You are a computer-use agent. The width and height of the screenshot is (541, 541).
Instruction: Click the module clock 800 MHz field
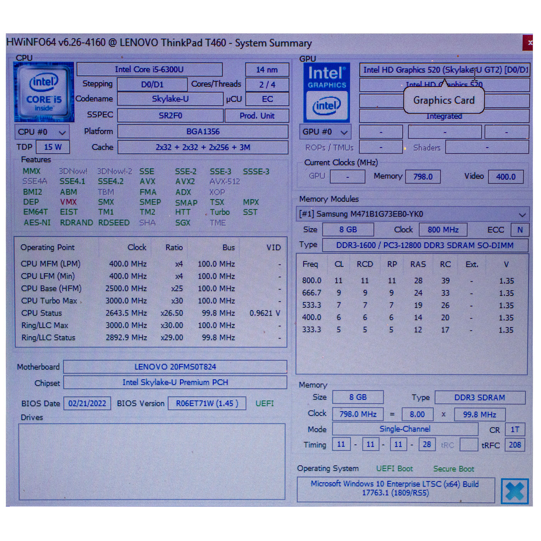point(443,230)
